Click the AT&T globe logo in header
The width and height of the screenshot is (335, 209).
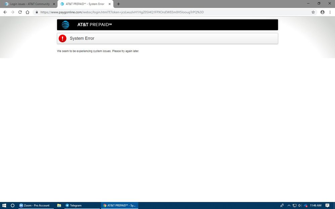coord(65,25)
